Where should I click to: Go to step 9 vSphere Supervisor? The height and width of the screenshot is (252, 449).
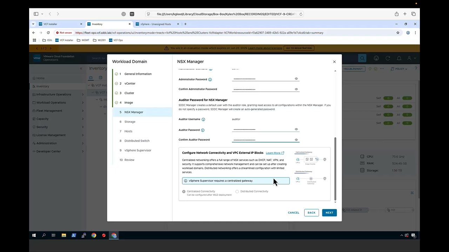(138, 150)
